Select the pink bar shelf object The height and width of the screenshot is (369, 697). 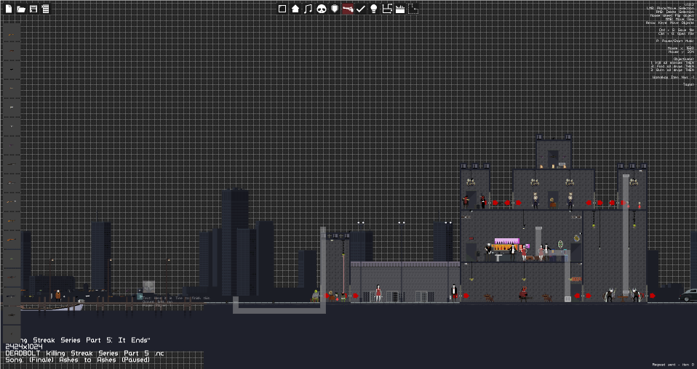click(x=507, y=241)
